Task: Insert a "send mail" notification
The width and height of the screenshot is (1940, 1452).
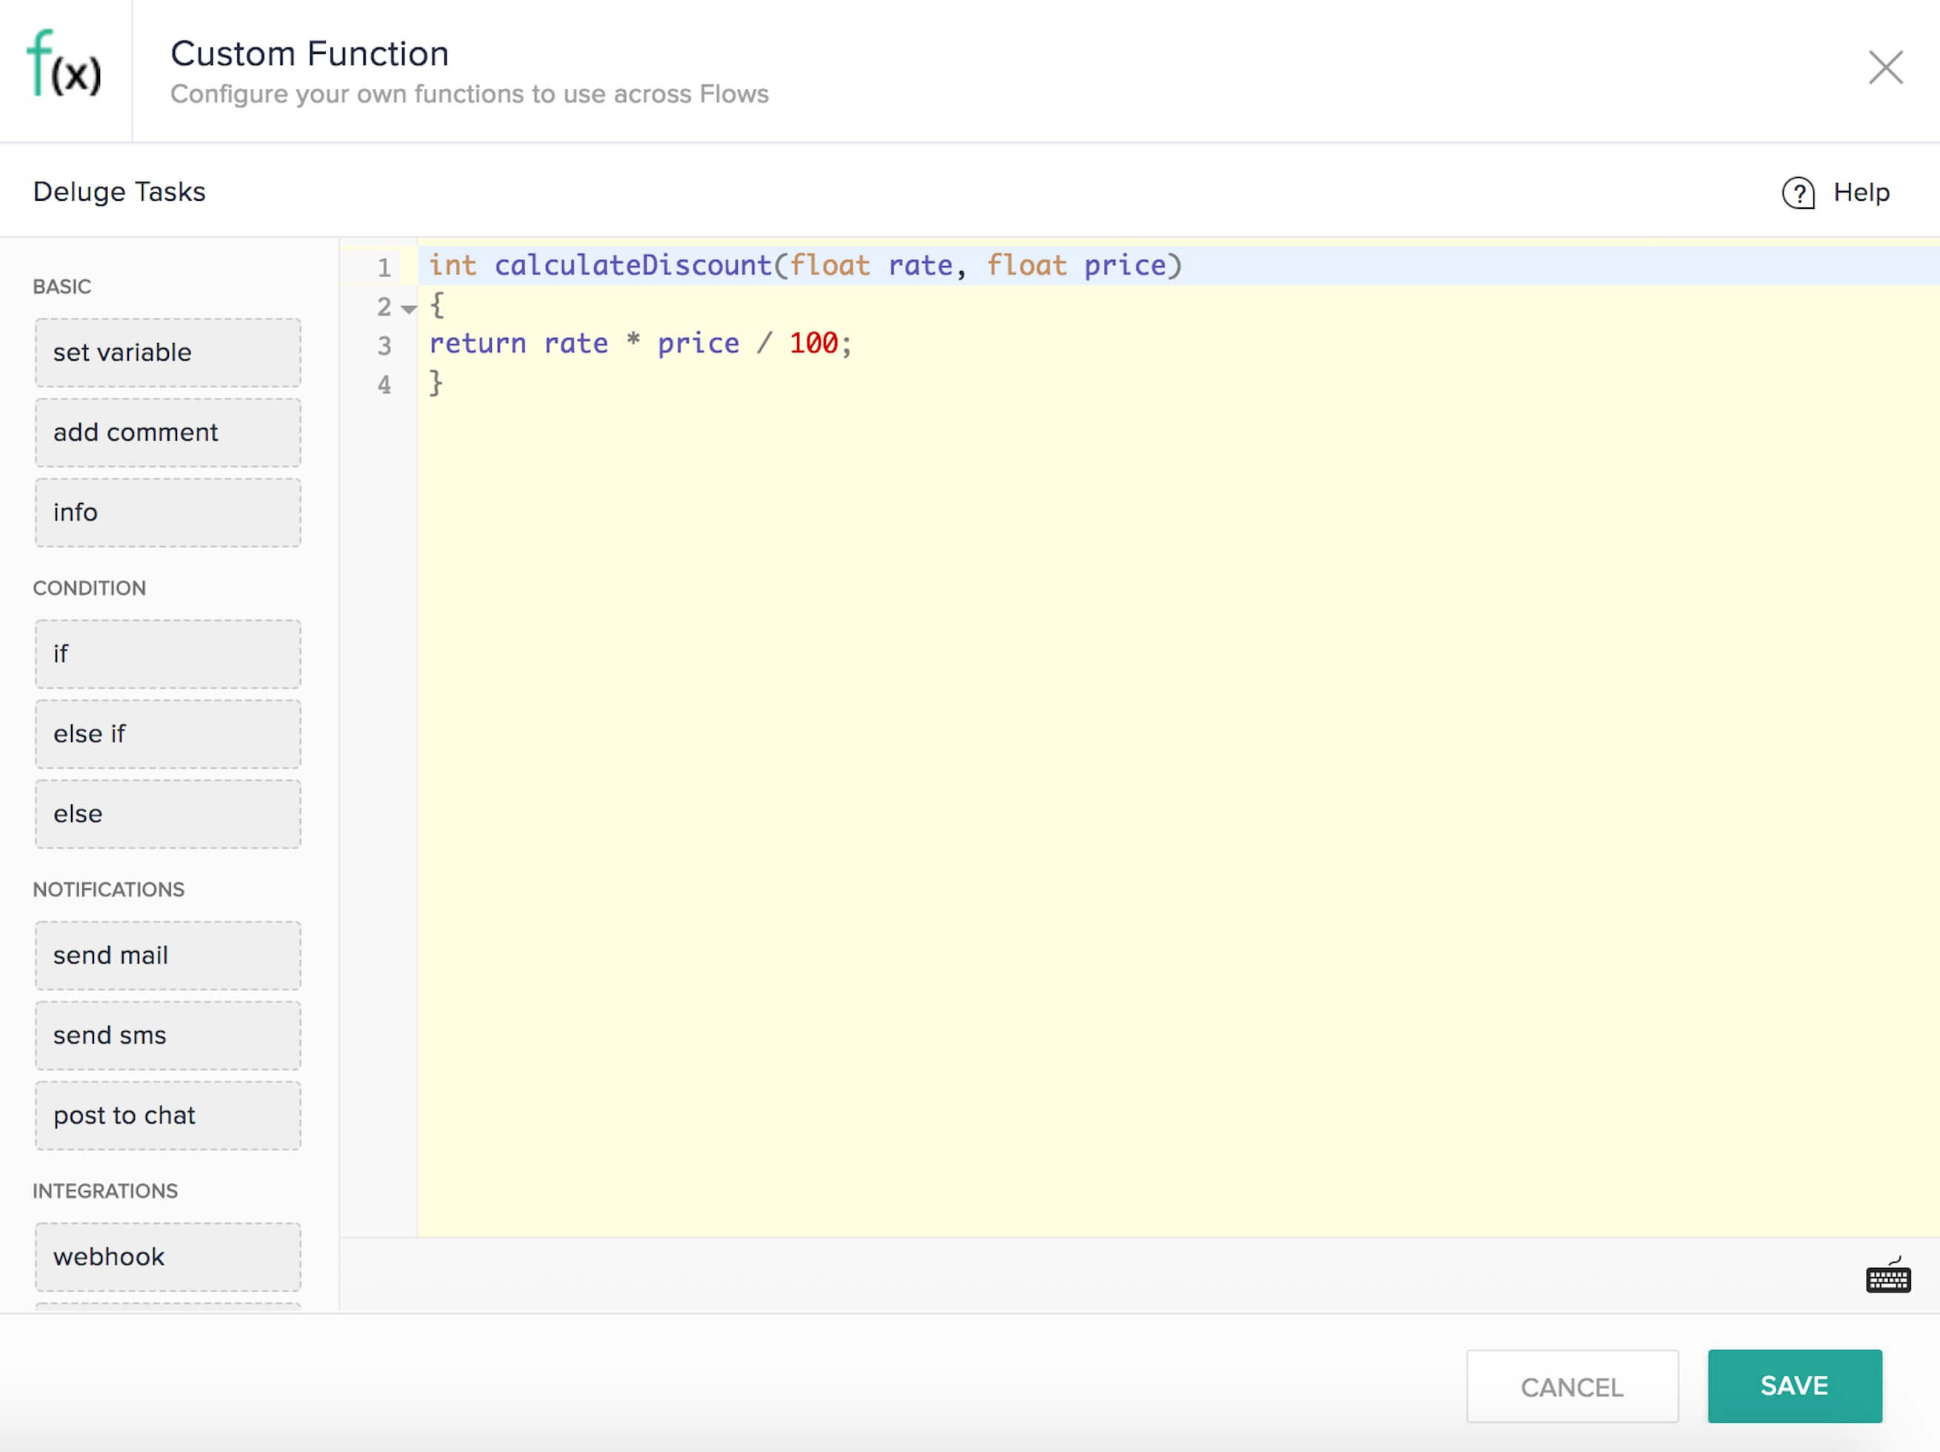Action: [167, 956]
